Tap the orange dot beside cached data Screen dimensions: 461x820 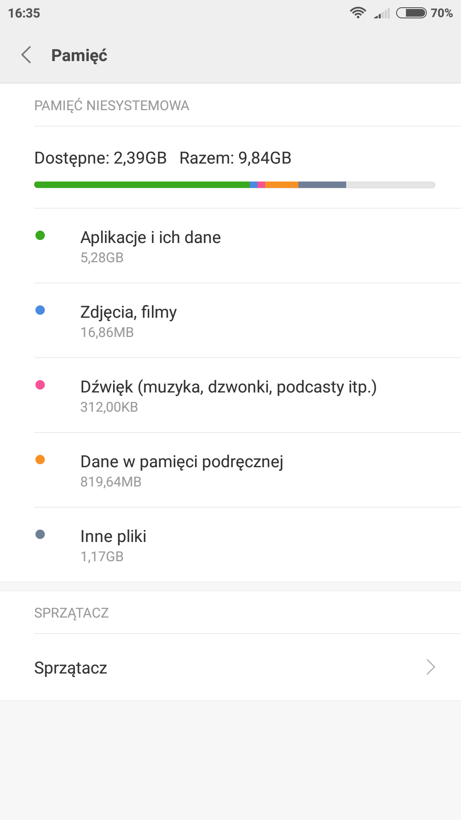40,460
